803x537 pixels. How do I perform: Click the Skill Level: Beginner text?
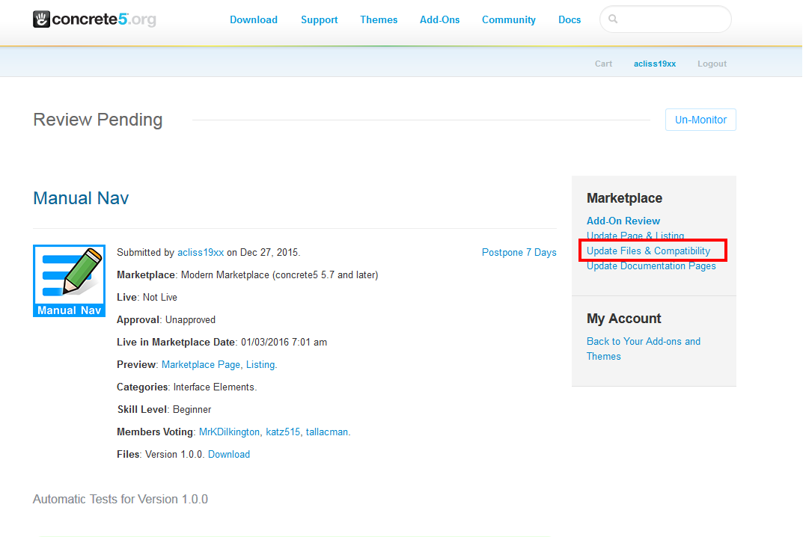164,410
